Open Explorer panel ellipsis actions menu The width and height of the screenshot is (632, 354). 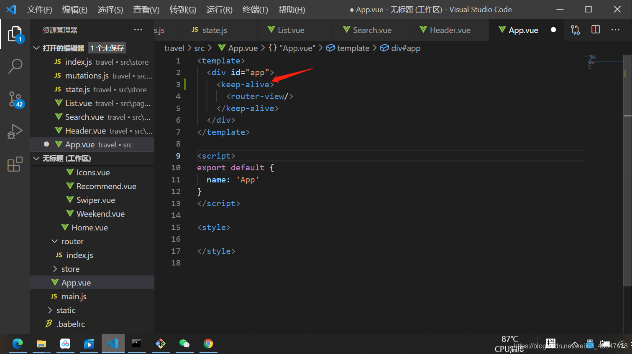[138, 30]
